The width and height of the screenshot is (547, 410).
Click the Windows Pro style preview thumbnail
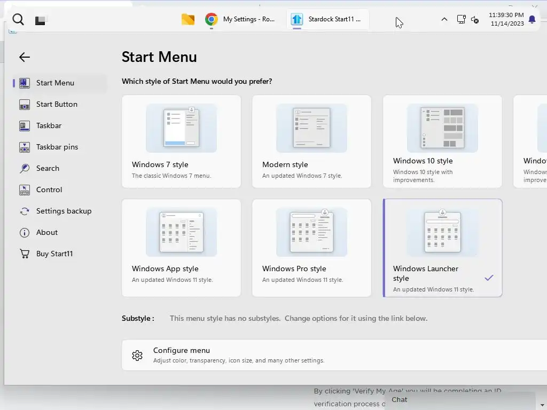tap(311, 232)
